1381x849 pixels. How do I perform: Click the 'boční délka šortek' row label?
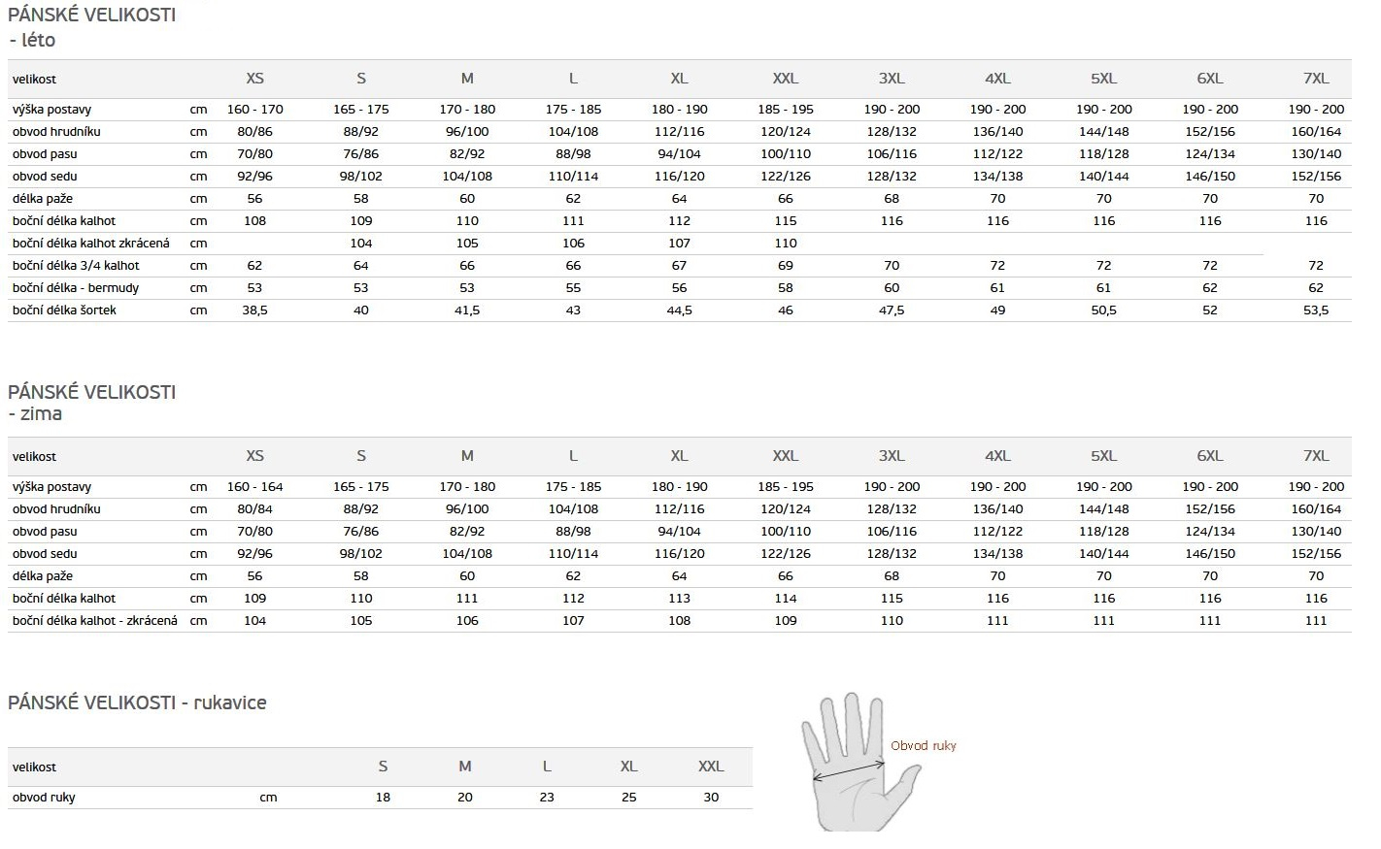click(x=64, y=310)
